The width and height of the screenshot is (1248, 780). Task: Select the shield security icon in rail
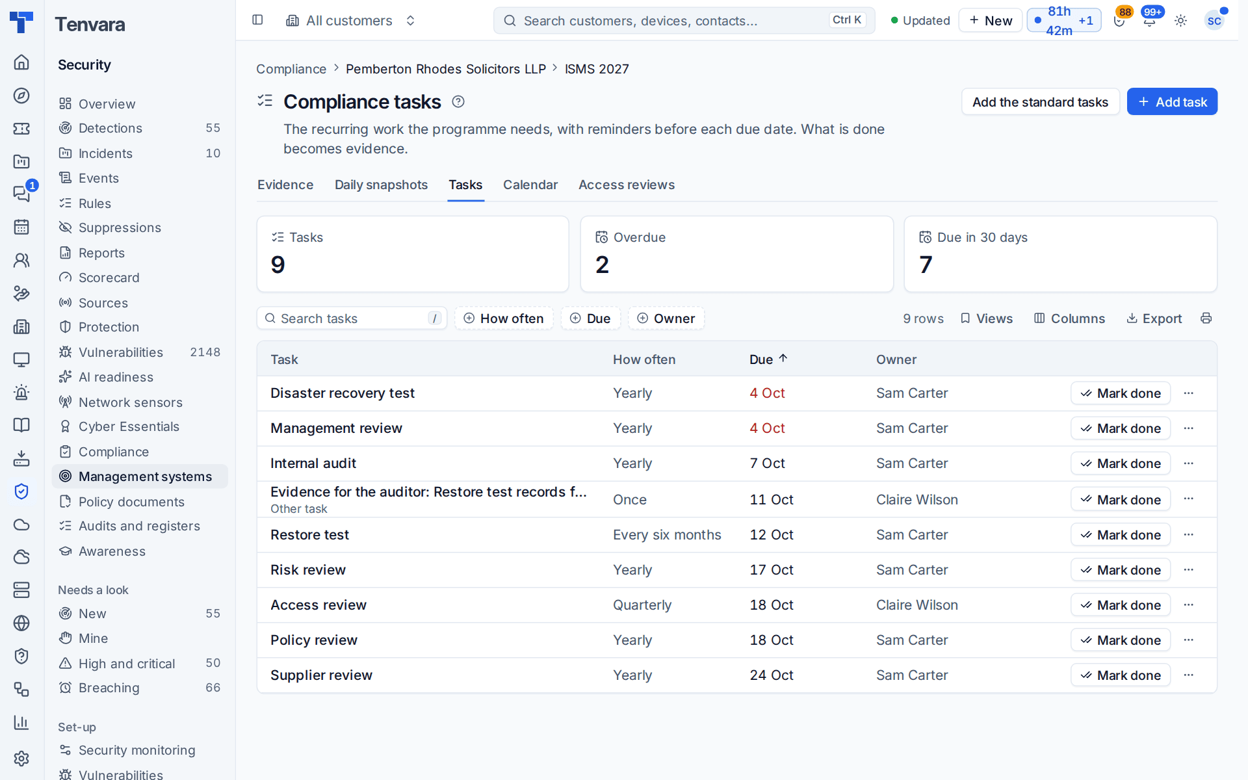click(21, 491)
